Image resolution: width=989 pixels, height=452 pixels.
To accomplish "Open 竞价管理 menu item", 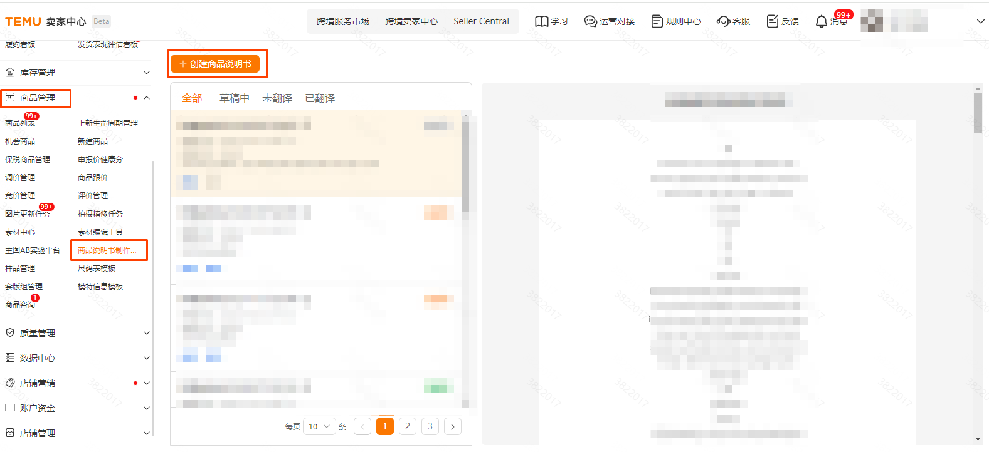I will tap(20, 196).
